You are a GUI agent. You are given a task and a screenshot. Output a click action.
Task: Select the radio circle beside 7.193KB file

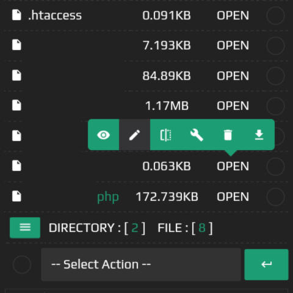click(275, 46)
